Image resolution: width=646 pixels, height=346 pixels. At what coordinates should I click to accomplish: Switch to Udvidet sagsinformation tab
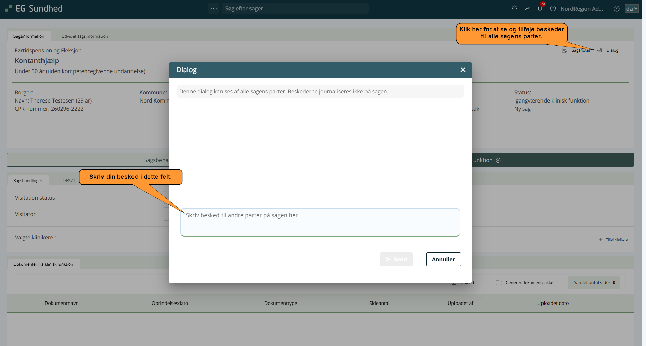(85, 36)
